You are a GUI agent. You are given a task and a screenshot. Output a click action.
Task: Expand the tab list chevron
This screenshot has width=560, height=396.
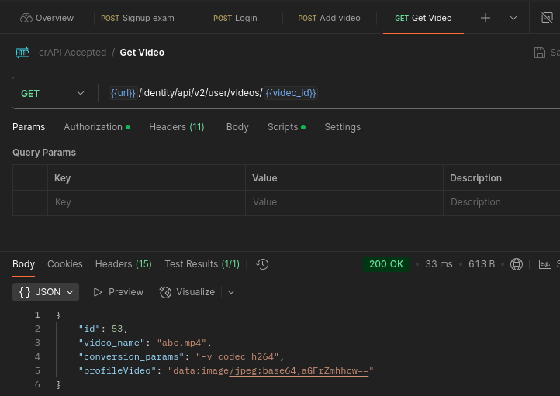coord(513,18)
